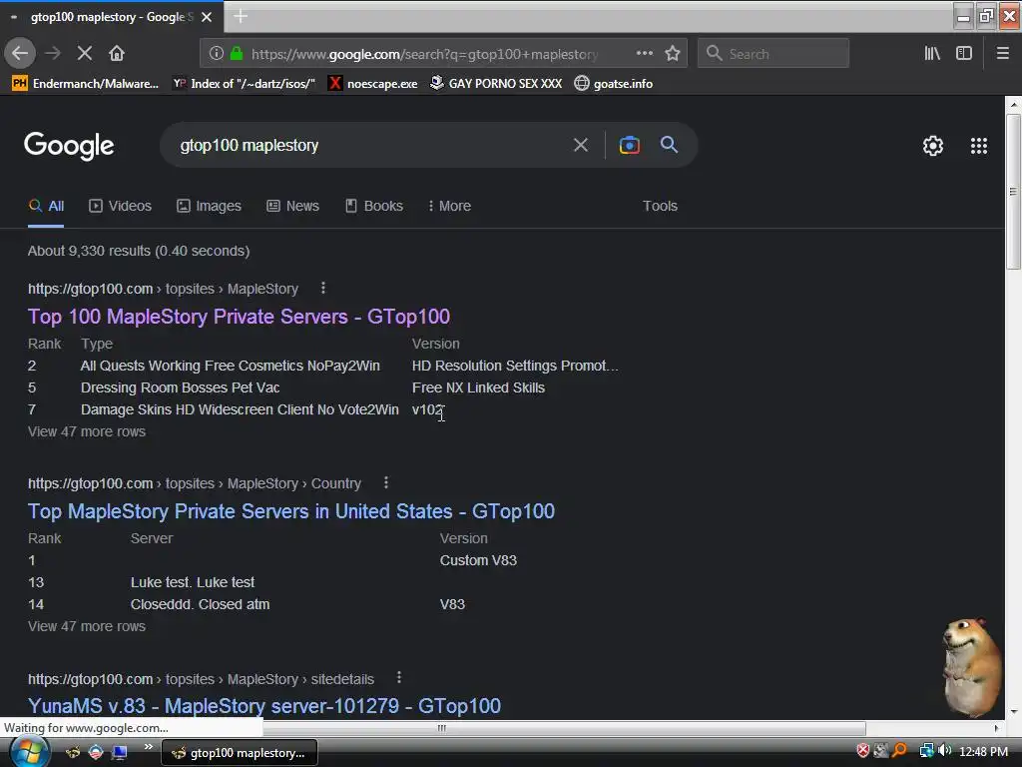The width and height of the screenshot is (1022, 767).
Task: Toggle the sidebar icon in the Firefox toolbar
Action: coord(964,54)
